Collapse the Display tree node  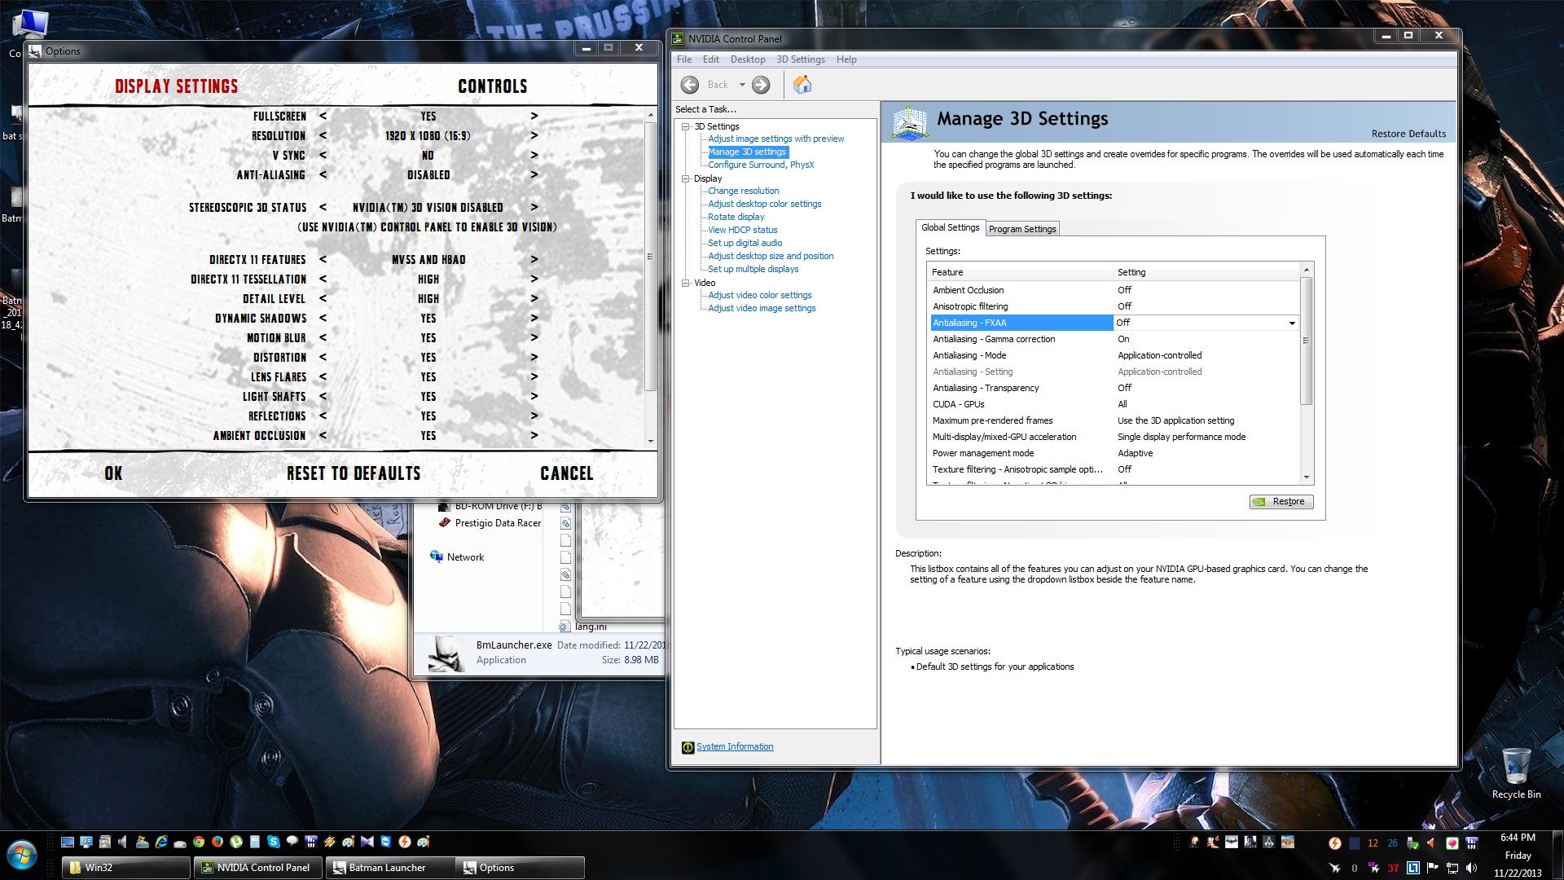(686, 178)
